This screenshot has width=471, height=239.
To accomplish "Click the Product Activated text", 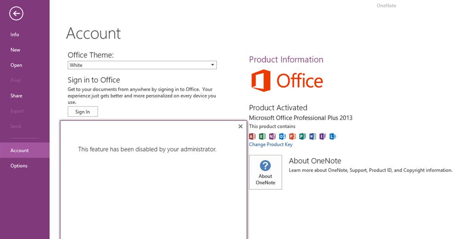I will click(278, 108).
